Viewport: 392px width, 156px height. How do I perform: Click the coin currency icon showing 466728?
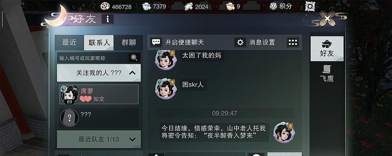pos(105,6)
